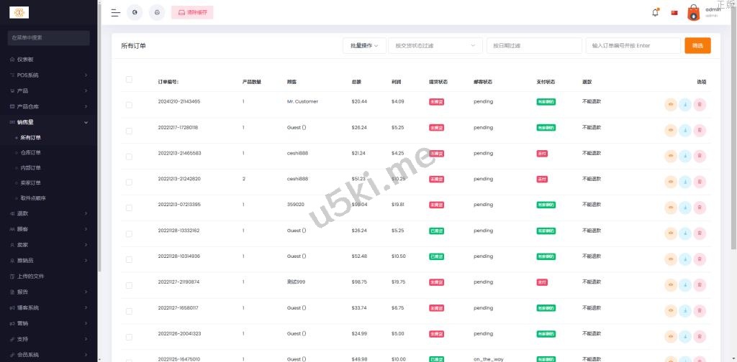Open the notification bell
This screenshot has width=737, height=362.
coord(655,12)
